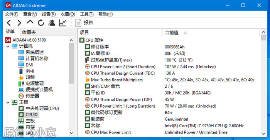Viewport: 270px width, 140px height.
Task: Click the IA 商标 ID row label
Action: (100, 53)
